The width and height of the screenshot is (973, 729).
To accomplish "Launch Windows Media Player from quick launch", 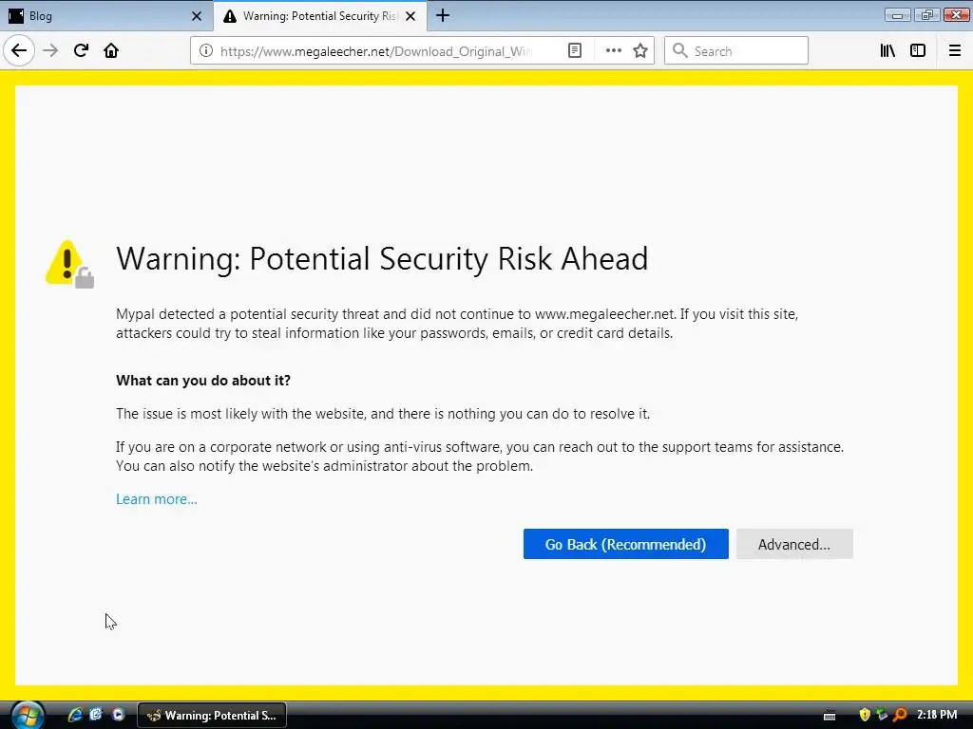I will 118,715.
